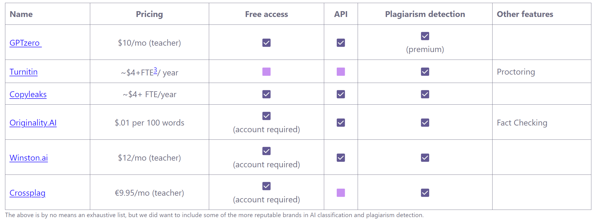Toggle GPTzero plagiarism detection premium checkbox
This screenshot has height=221, width=595.
425,36
